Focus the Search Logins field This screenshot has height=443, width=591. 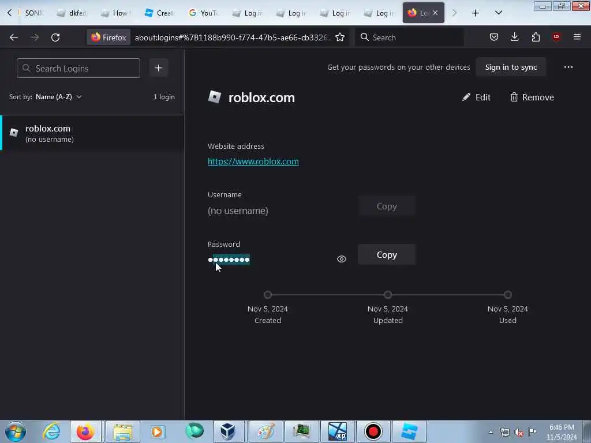coord(78,68)
